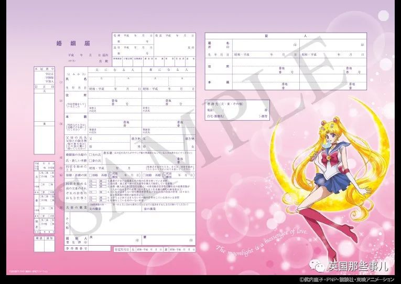The height and width of the screenshot is (284, 401).
Task: Click the 夫になる人 column header
Action: pos(115,70)
